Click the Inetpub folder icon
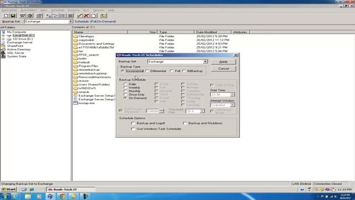 click(x=75, y=62)
